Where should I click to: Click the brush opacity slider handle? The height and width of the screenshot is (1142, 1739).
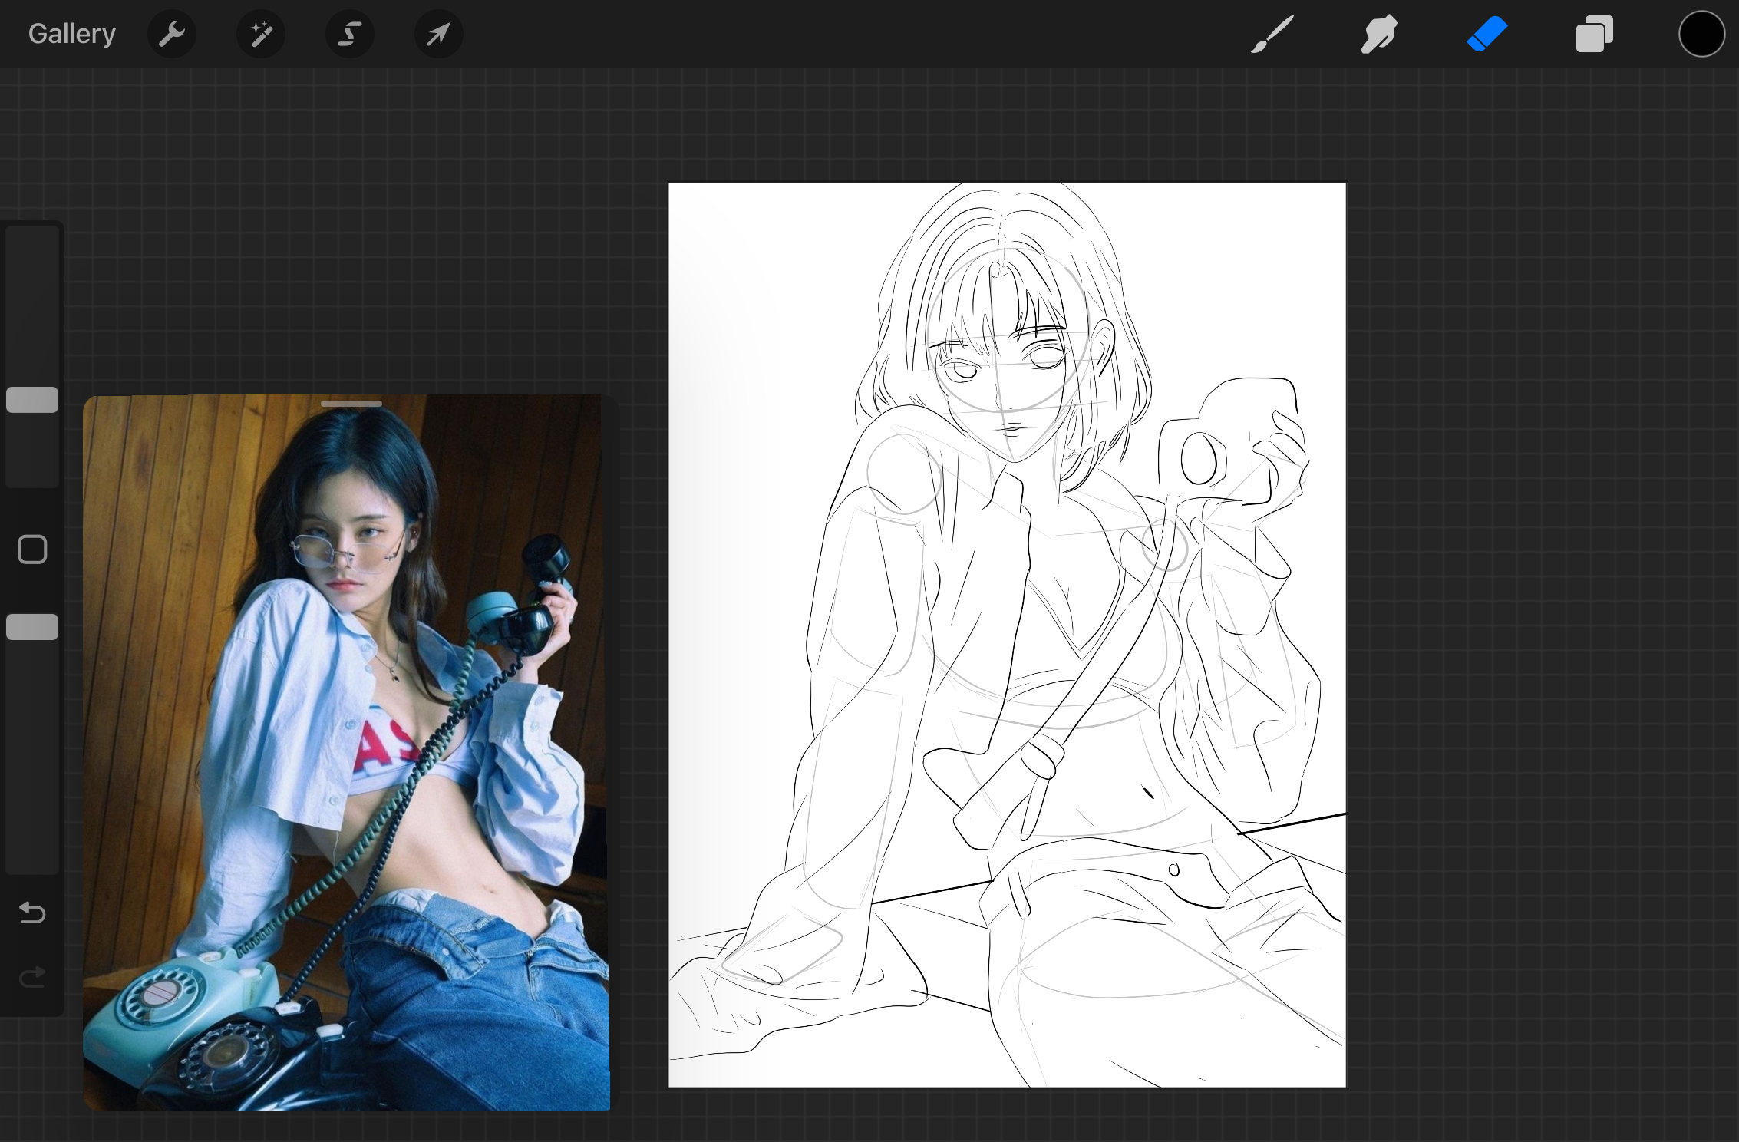[32, 627]
